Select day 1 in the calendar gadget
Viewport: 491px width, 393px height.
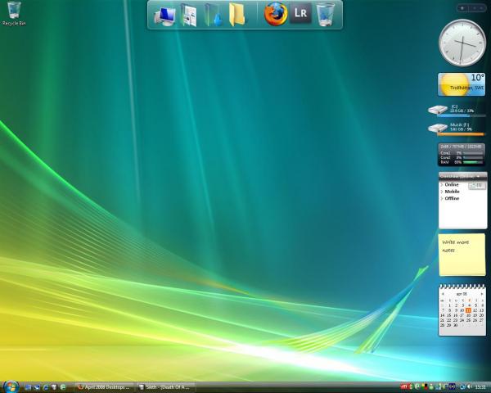click(449, 305)
